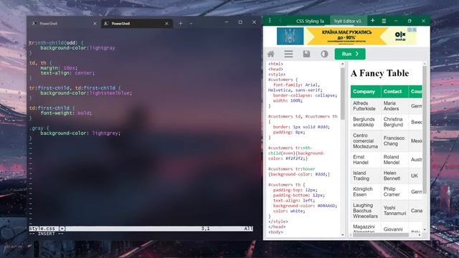Image resolution: width=459 pixels, height=258 pixels.
Task: Click the result pane vertical scrollbar thumb
Action: (x=425, y=130)
